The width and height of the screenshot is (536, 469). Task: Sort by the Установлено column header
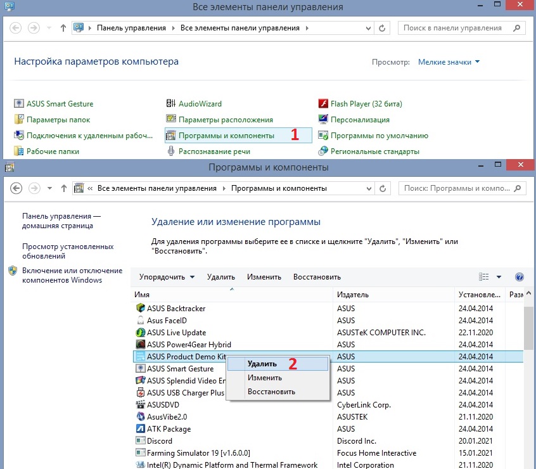point(480,295)
